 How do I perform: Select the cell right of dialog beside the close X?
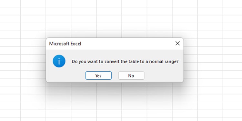(190, 43)
